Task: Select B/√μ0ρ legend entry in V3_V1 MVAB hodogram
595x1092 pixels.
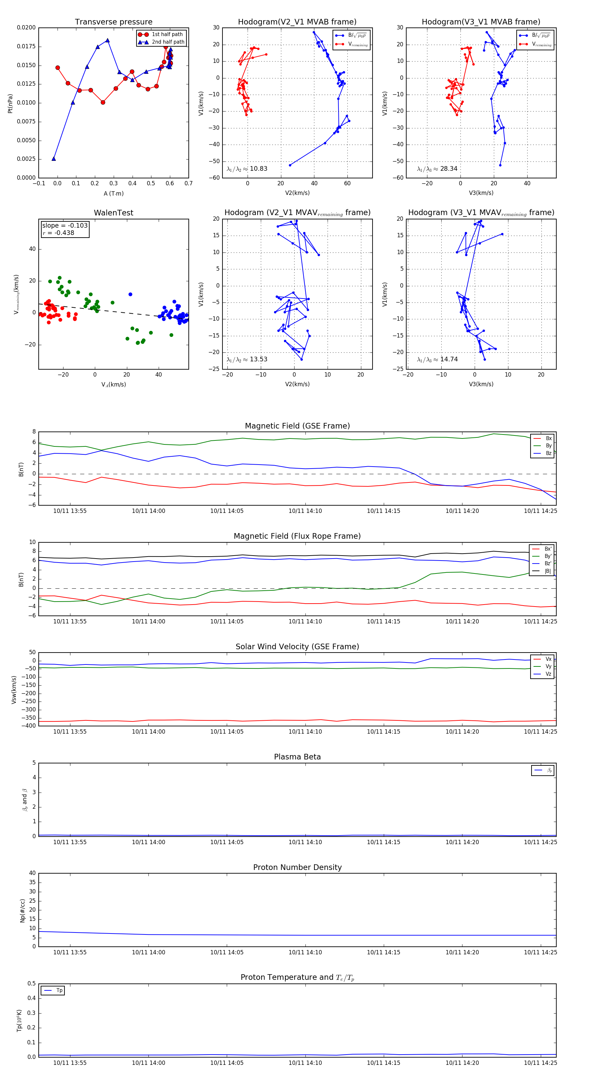Action: click(x=535, y=36)
